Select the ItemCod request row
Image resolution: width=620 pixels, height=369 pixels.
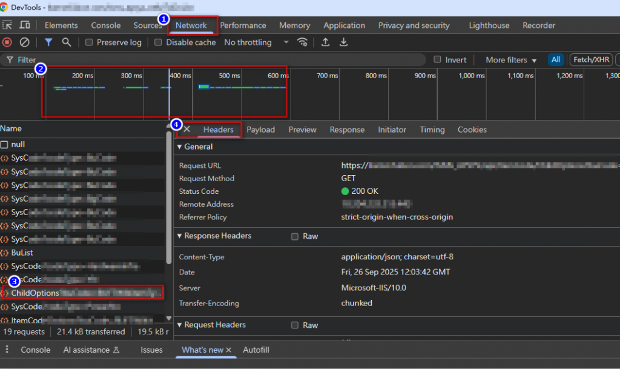[82, 319]
